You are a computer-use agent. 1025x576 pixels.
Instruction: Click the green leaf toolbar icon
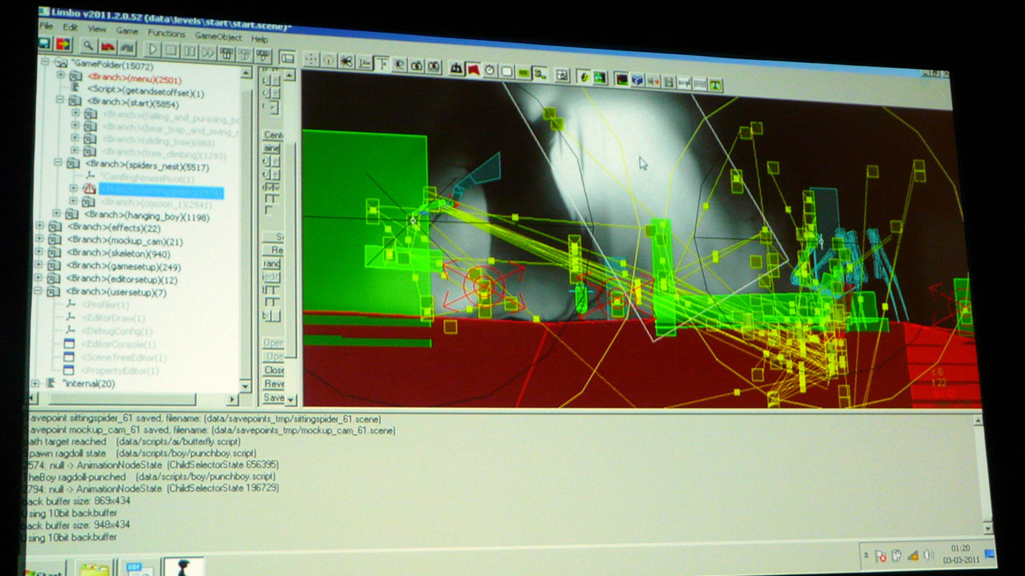pos(583,76)
